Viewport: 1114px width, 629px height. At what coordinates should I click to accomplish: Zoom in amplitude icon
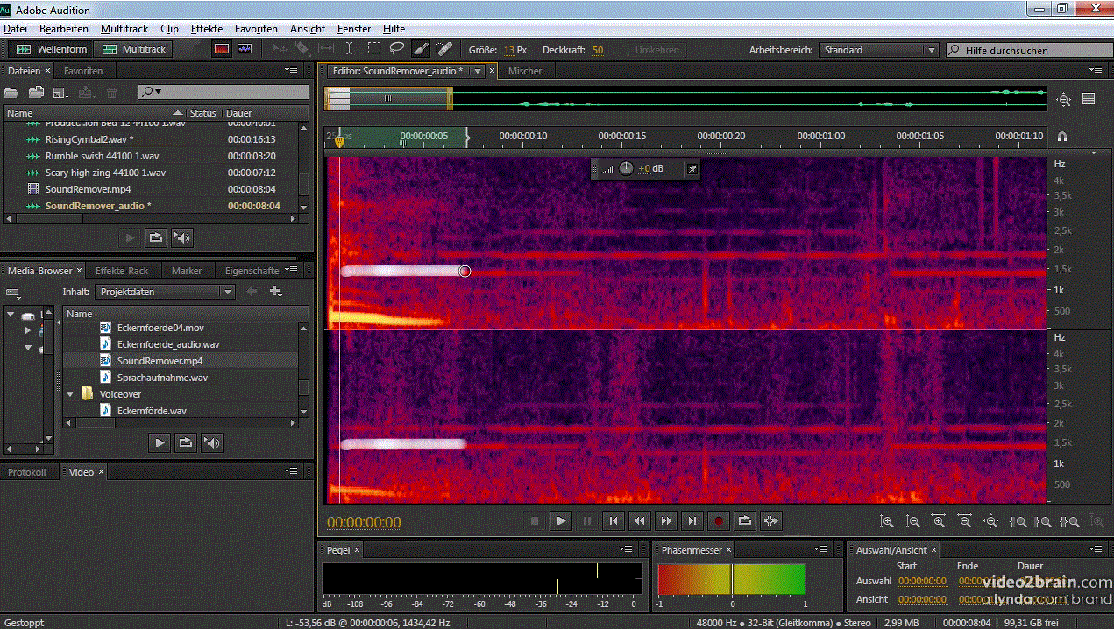pos(887,521)
